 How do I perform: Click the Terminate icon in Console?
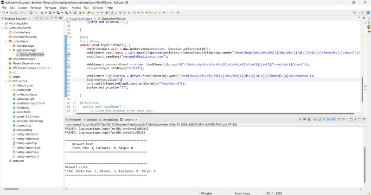tap(300, 119)
